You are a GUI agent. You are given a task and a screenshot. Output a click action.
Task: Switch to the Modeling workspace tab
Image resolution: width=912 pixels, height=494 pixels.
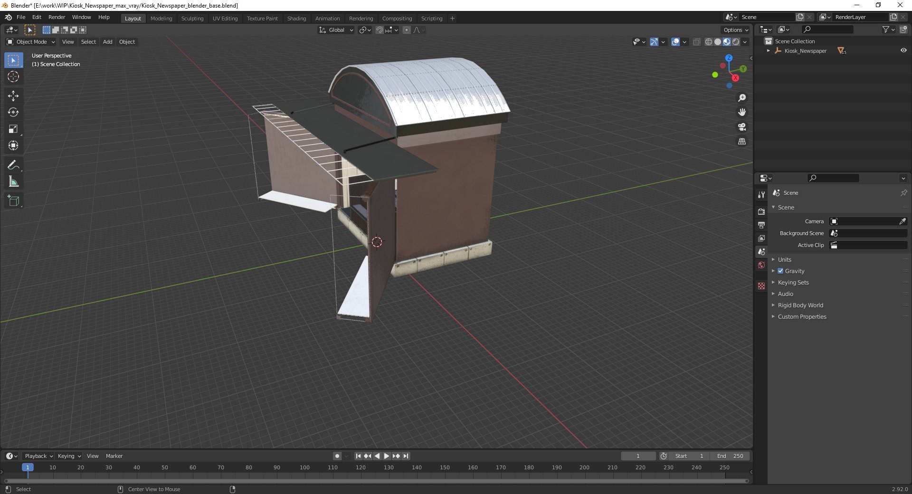(161, 19)
